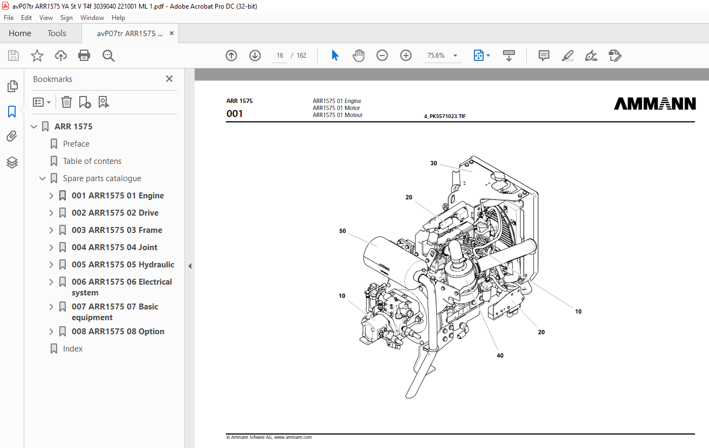Viewport: 709px width, 448px height.
Task: Click the find current bookmark icon
Action: pyautogui.click(x=104, y=102)
